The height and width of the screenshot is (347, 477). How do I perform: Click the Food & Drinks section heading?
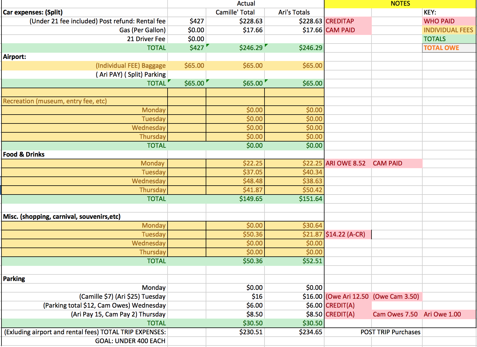click(x=85, y=155)
